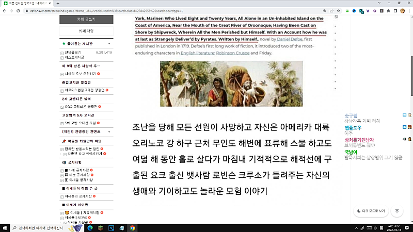Image resolution: width=413 pixels, height=232 pixels.
Task: Open a new browser tab with plus icon
Action: tap(57, 3)
